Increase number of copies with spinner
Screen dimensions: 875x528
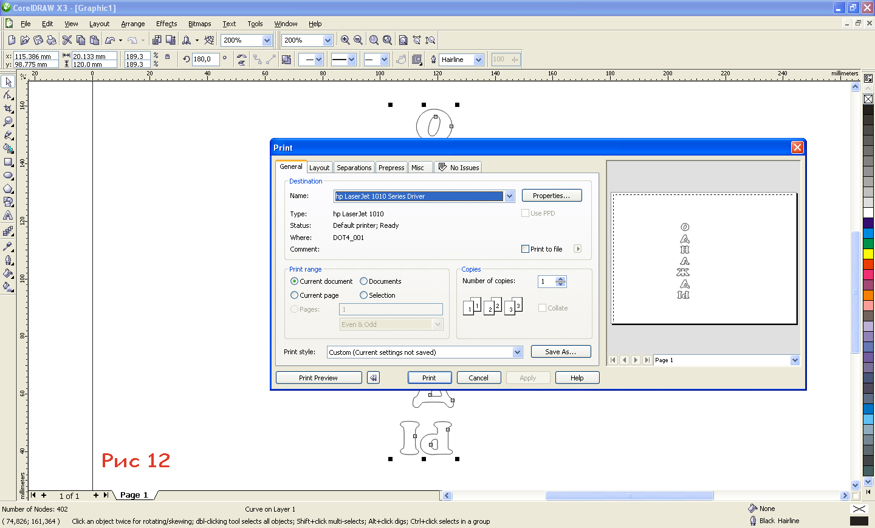(x=561, y=279)
